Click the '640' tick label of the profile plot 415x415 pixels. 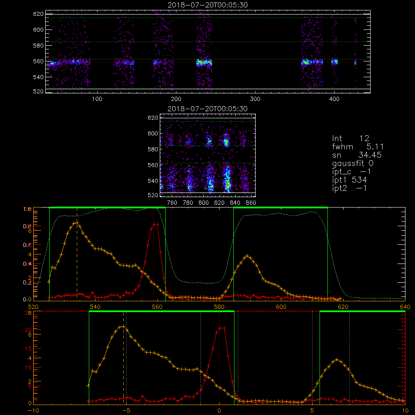[x=405, y=307]
